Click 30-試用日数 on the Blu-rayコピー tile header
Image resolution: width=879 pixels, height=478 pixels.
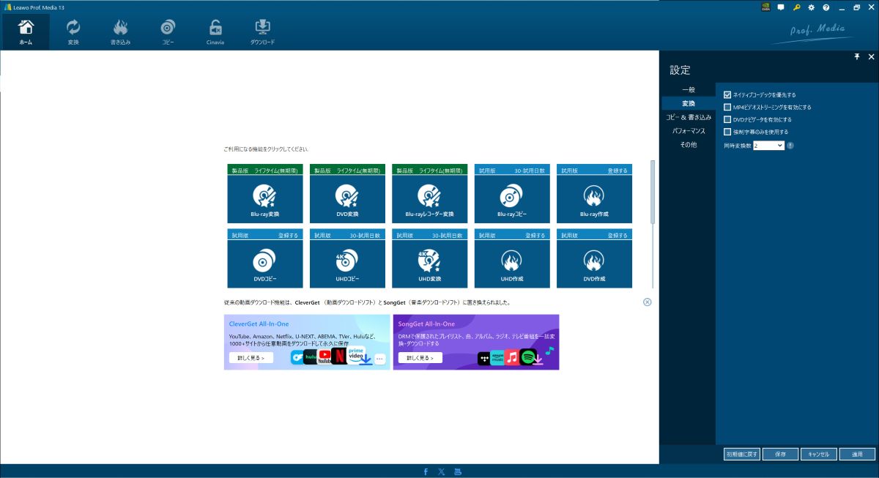pyautogui.click(x=530, y=171)
